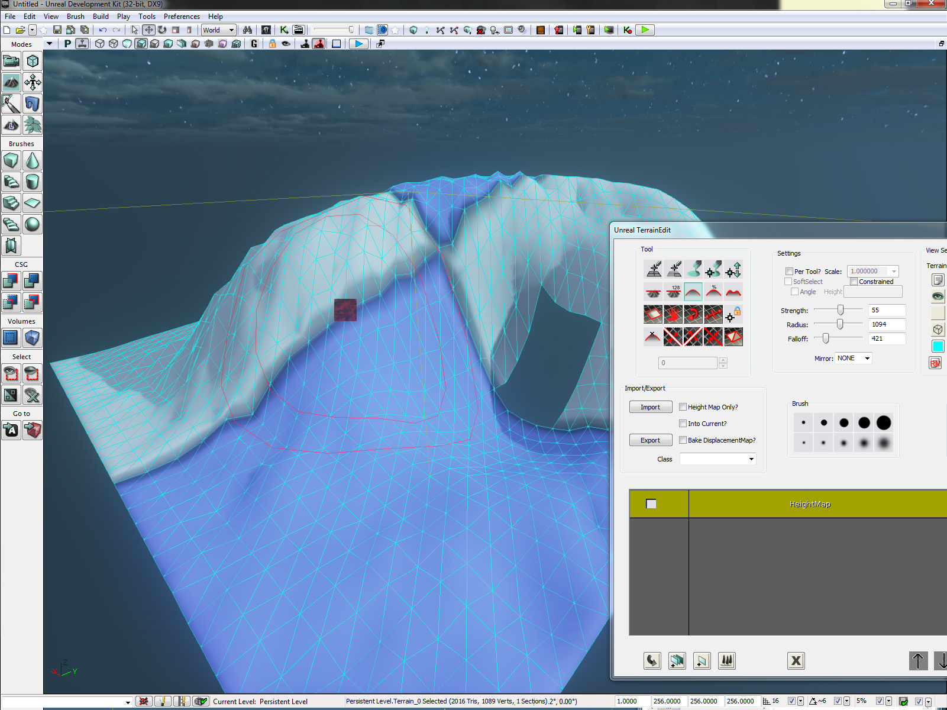Toggle the viewport lock icon
Screen dimensions: 947x710
272,44
